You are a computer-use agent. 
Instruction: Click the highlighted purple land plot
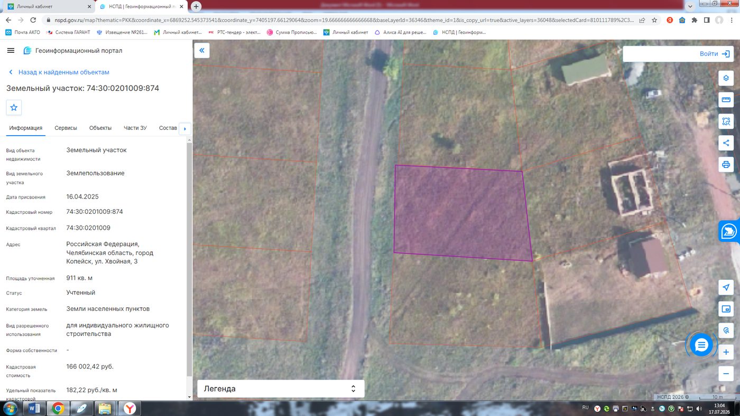462,213
